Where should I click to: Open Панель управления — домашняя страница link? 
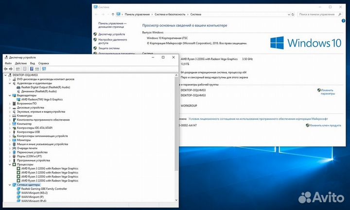112,25
